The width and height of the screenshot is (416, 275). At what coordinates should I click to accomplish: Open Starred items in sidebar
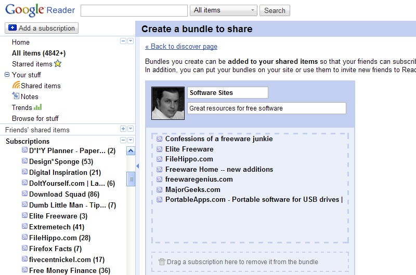32,64
